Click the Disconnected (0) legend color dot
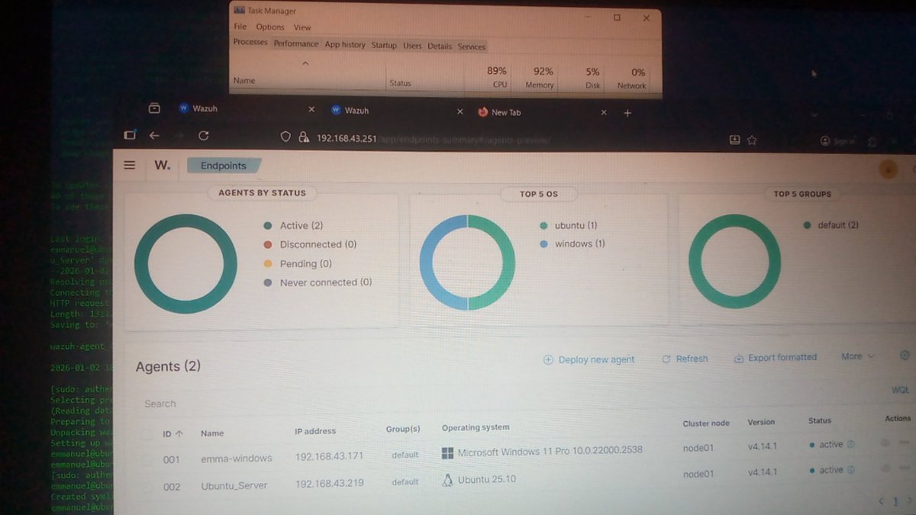Image resolution: width=916 pixels, height=515 pixels. click(267, 245)
